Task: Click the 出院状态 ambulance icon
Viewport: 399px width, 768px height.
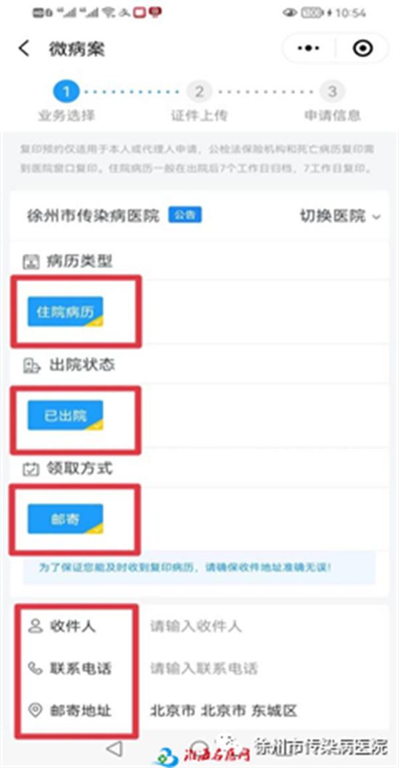Action: click(x=31, y=366)
